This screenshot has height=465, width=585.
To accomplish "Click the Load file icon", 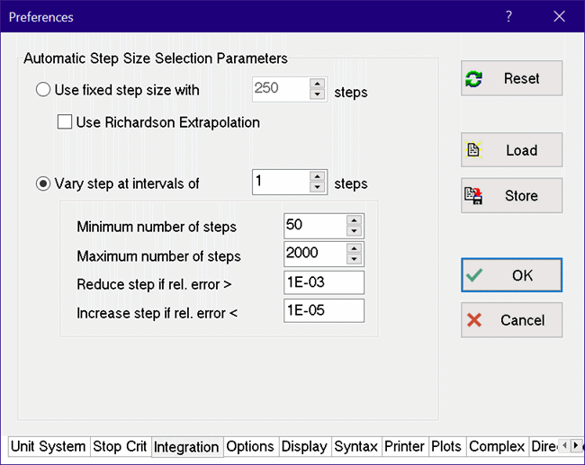I will (x=474, y=150).
